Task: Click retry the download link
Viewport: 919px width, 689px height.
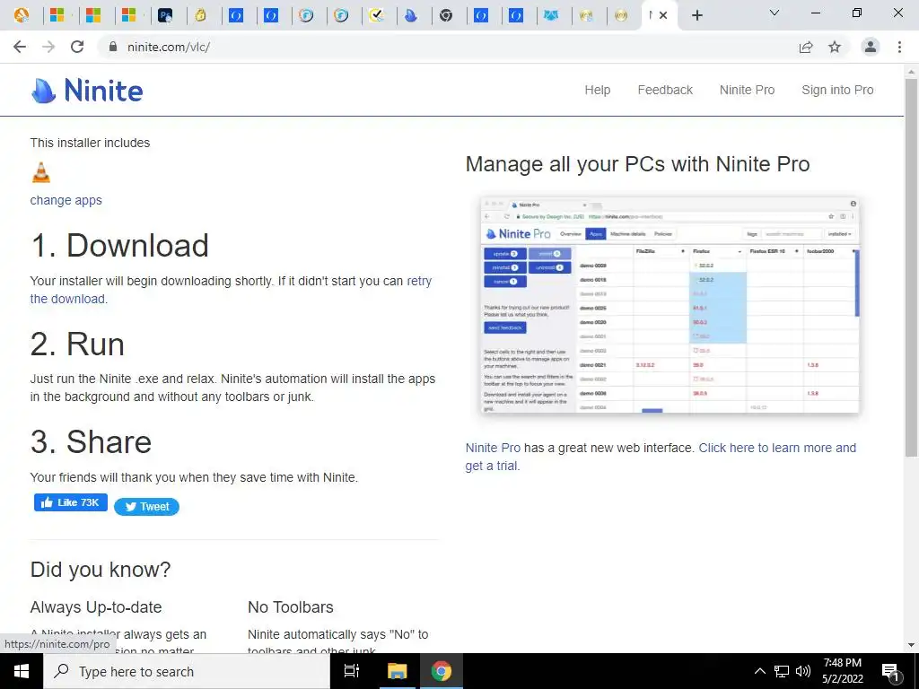Action: coord(419,281)
